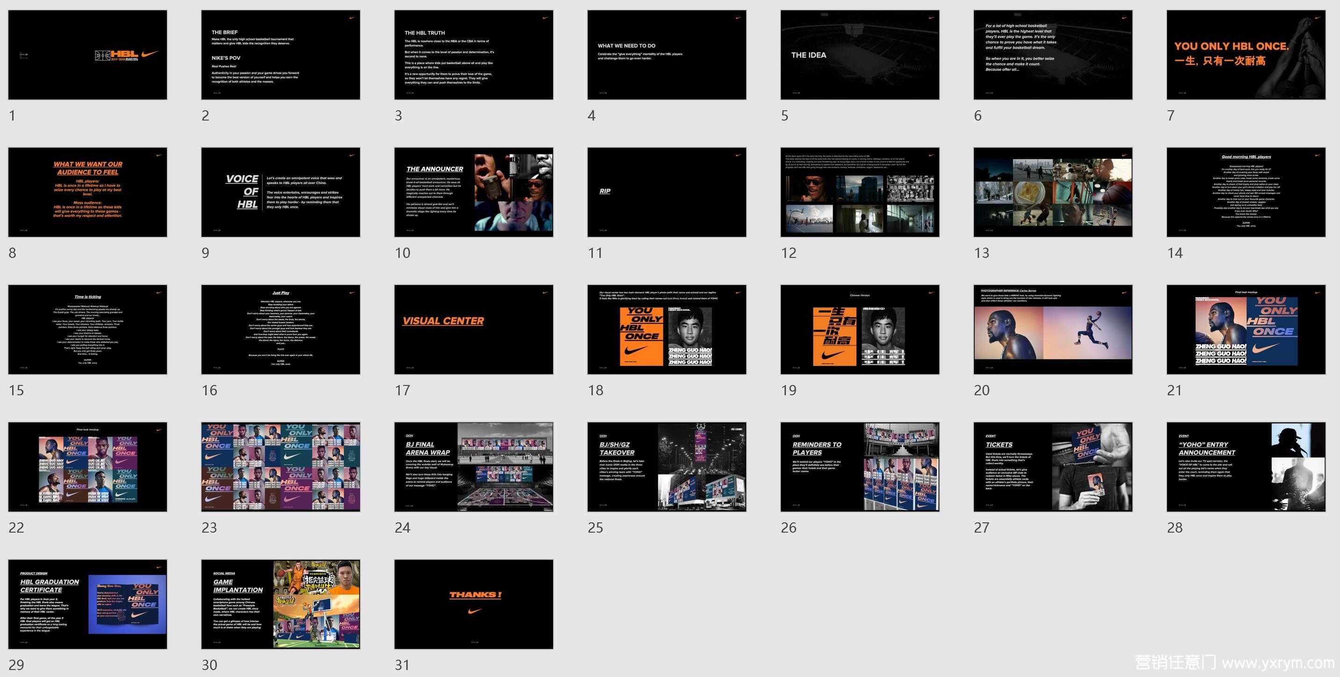Select slide 2 'The Brief' thumbnail

point(281,55)
